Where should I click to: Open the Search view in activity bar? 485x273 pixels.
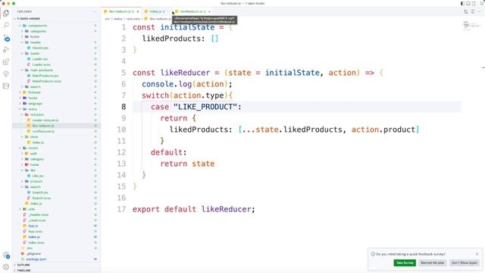pos(6,25)
